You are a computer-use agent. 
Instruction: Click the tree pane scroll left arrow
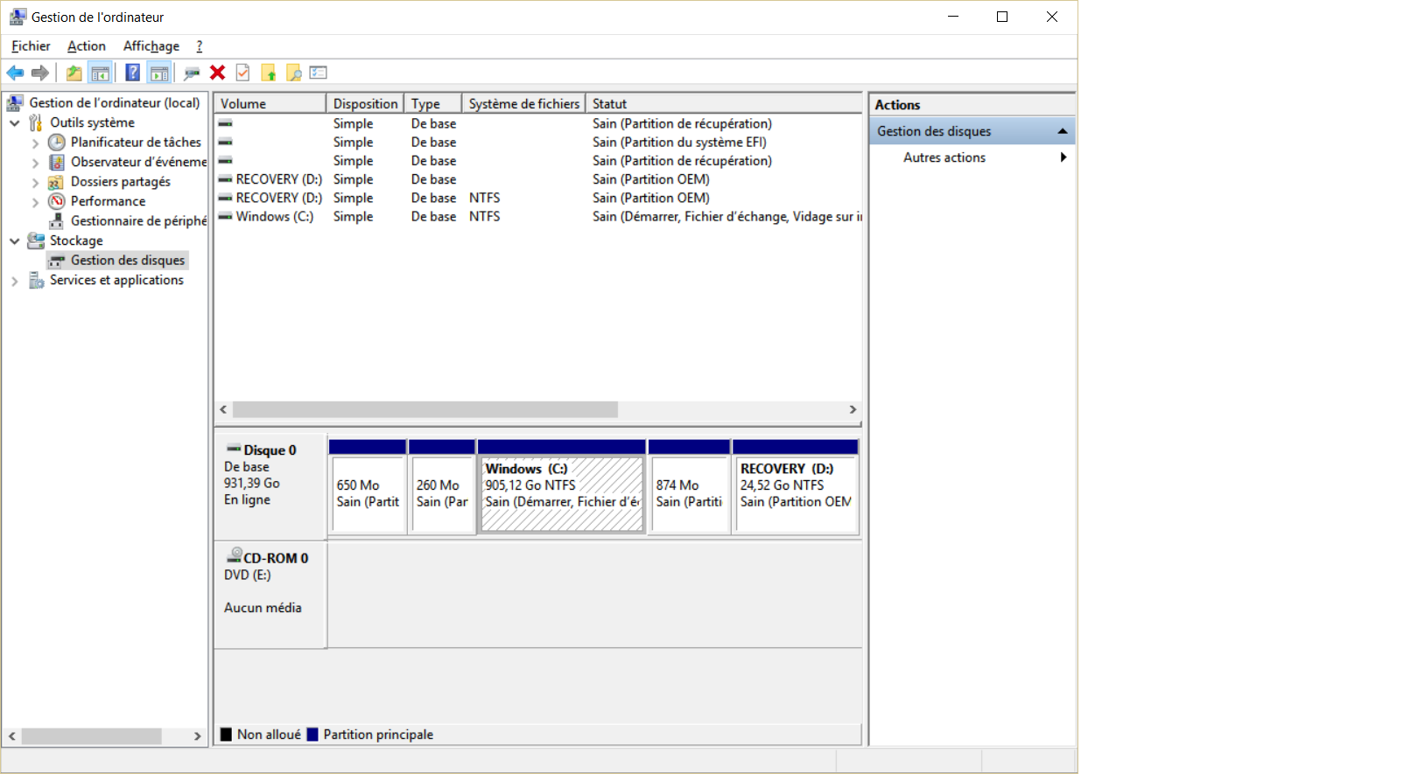[x=12, y=736]
